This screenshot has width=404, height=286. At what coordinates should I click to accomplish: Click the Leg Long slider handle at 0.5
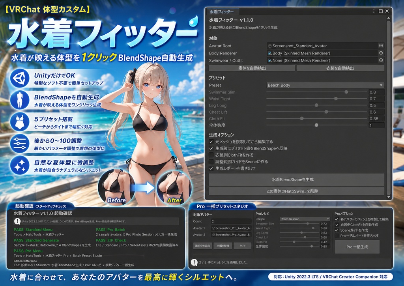(x=316, y=105)
